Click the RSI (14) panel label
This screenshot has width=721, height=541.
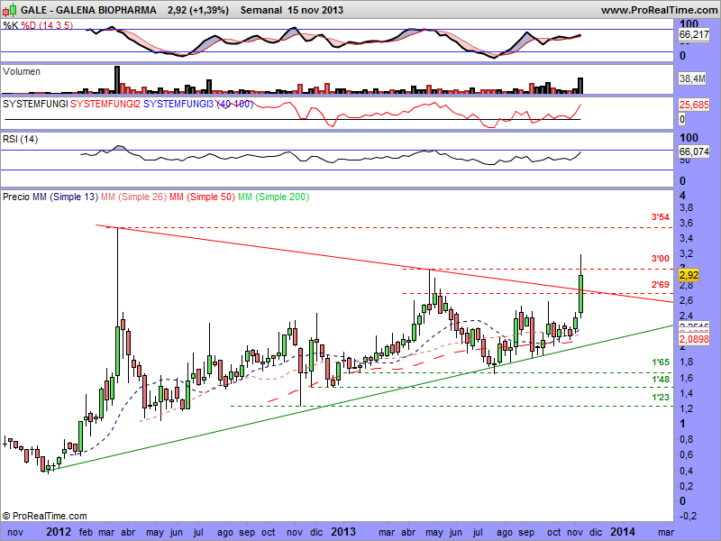tap(20, 139)
